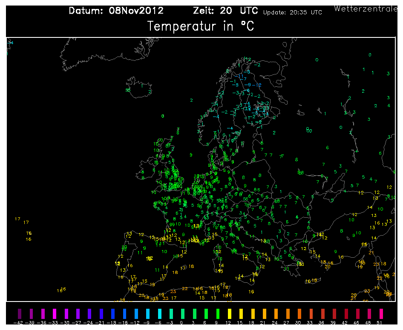Pick the 15 degree legend swatch

(241, 314)
